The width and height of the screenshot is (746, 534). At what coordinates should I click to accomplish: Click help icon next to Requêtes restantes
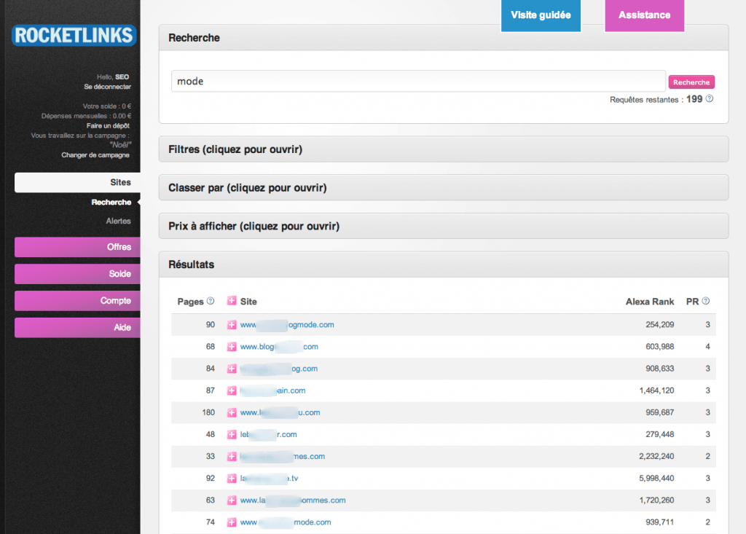tap(709, 99)
